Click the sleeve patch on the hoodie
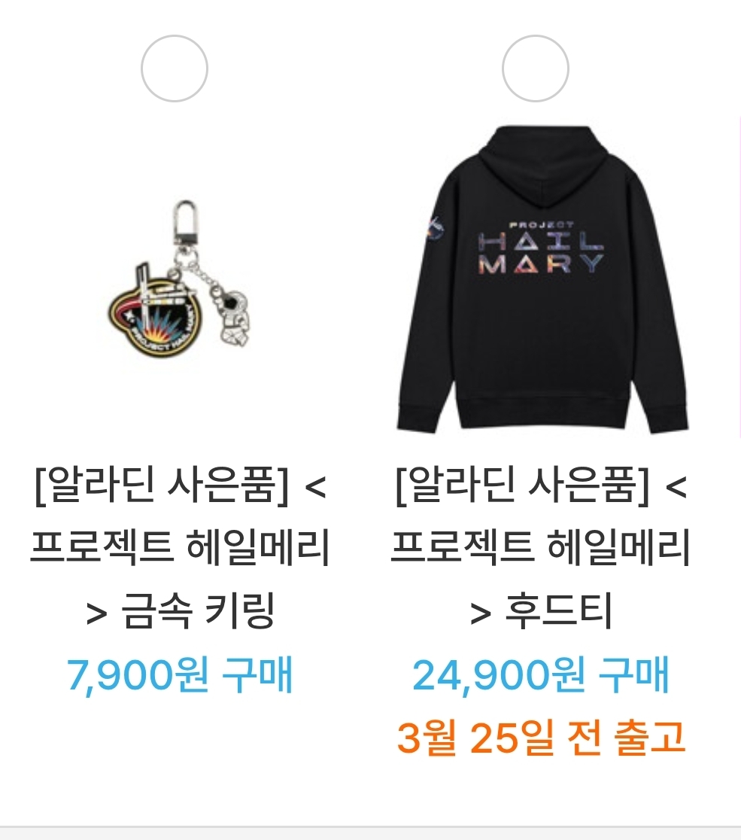 coord(434,230)
